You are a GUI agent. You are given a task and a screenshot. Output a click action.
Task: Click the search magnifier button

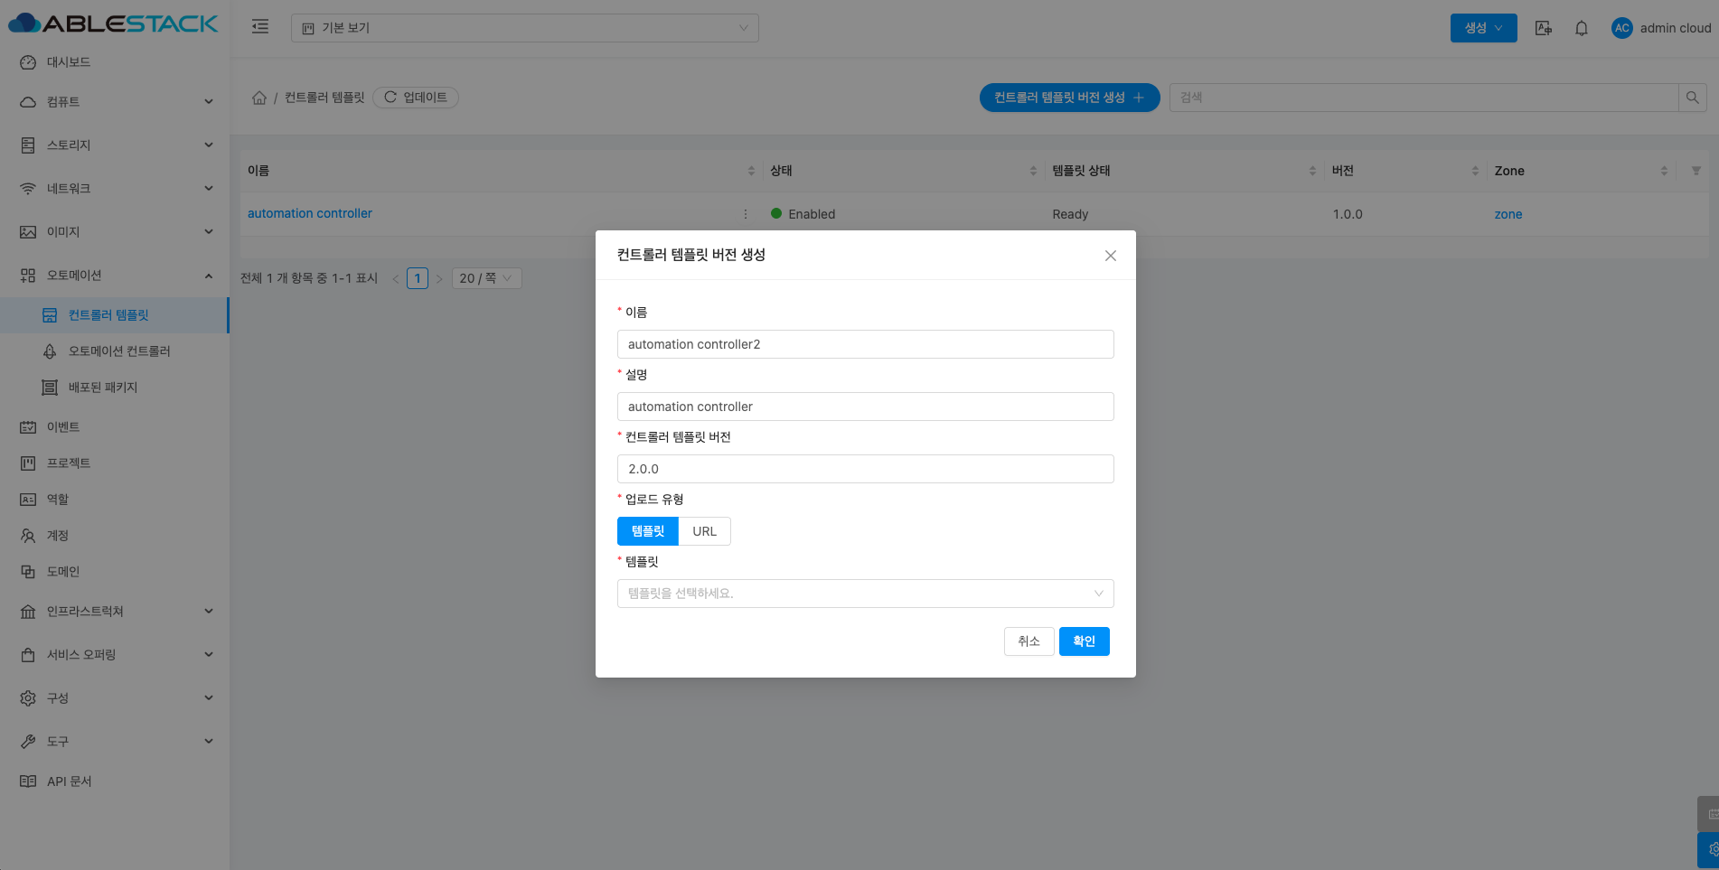pyautogui.click(x=1693, y=98)
